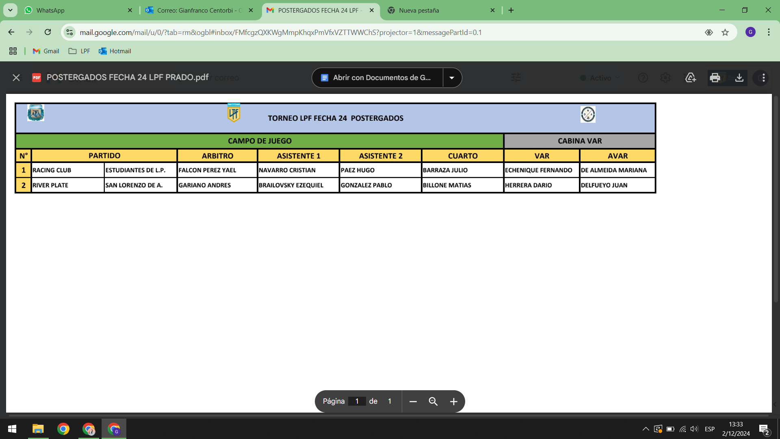The image size is (780, 439).
Task: Open a new browser tab
Action: [x=511, y=10]
